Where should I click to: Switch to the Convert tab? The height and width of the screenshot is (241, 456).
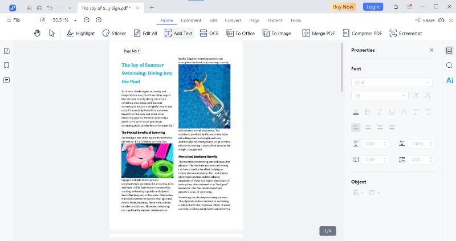(x=233, y=21)
